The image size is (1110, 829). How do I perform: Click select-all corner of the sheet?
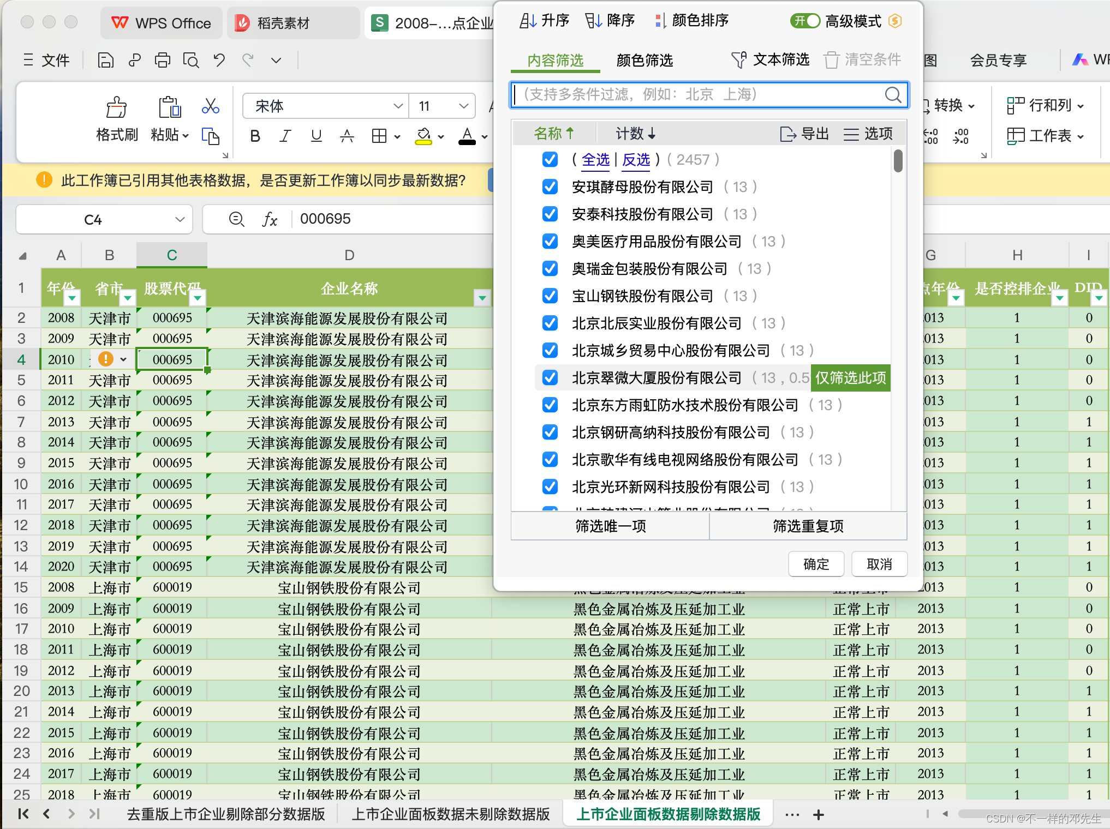pyautogui.click(x=22, y=256)
